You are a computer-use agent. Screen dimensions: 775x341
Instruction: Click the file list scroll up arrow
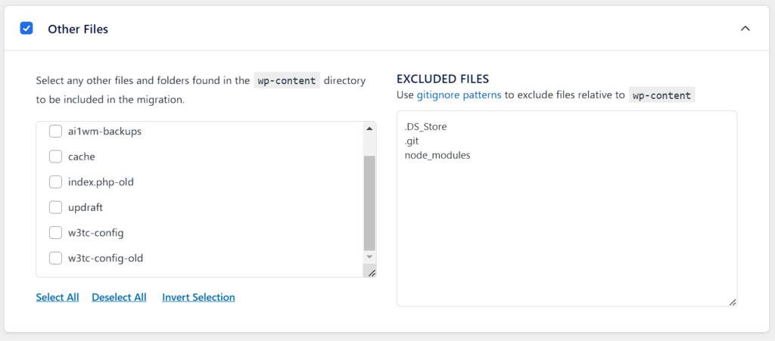click(369, 129)
